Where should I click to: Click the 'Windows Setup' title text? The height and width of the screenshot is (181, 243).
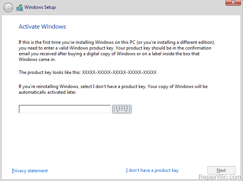coord(40,7)
